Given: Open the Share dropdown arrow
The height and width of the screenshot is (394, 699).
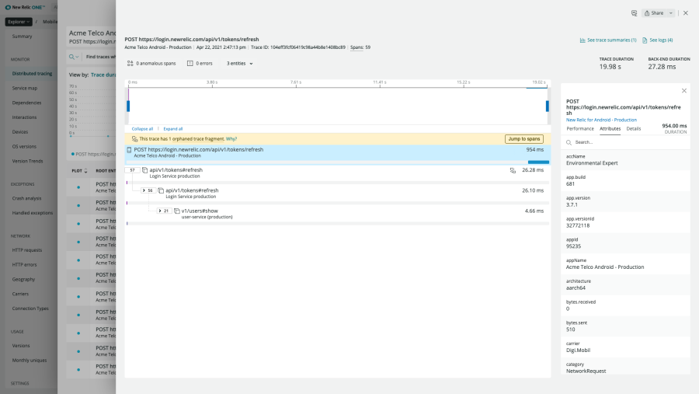Looking at the screenshot, I should pos(671,13).
